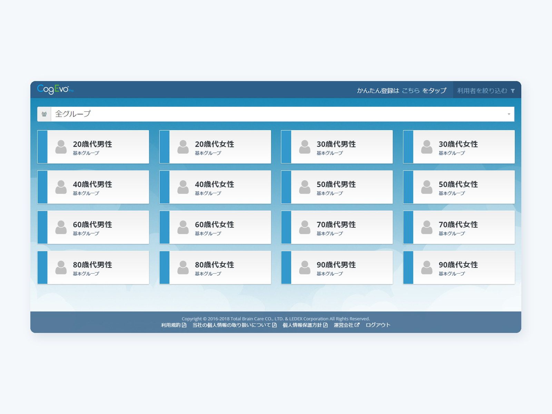Pick the 50歳代女性 user name
Viewport: 552px width, 414px height.
(459, 184)
